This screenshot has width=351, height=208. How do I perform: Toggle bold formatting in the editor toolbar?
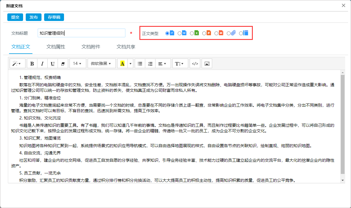pyautogui.click(x=32, y=64)
